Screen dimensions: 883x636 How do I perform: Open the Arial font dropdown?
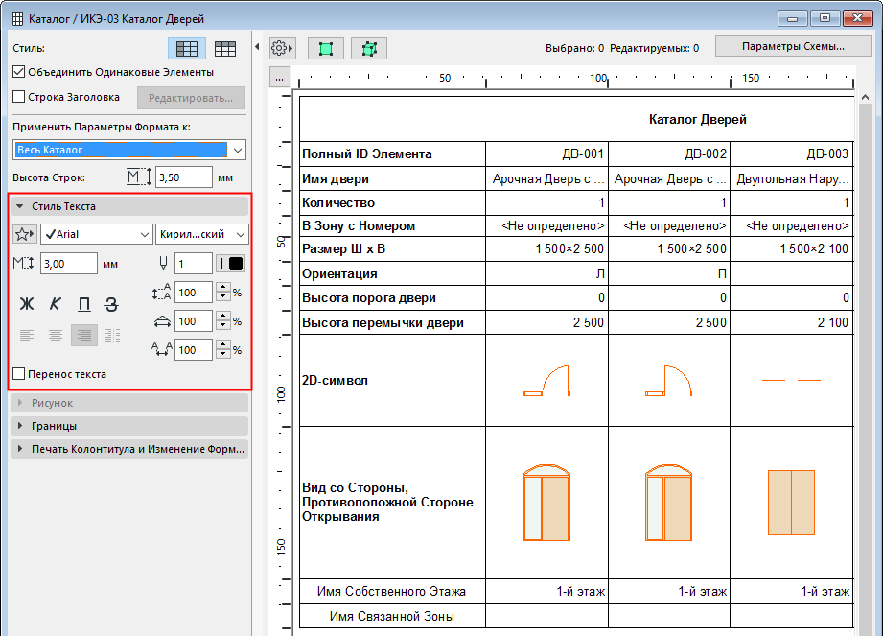click(96, 234)
